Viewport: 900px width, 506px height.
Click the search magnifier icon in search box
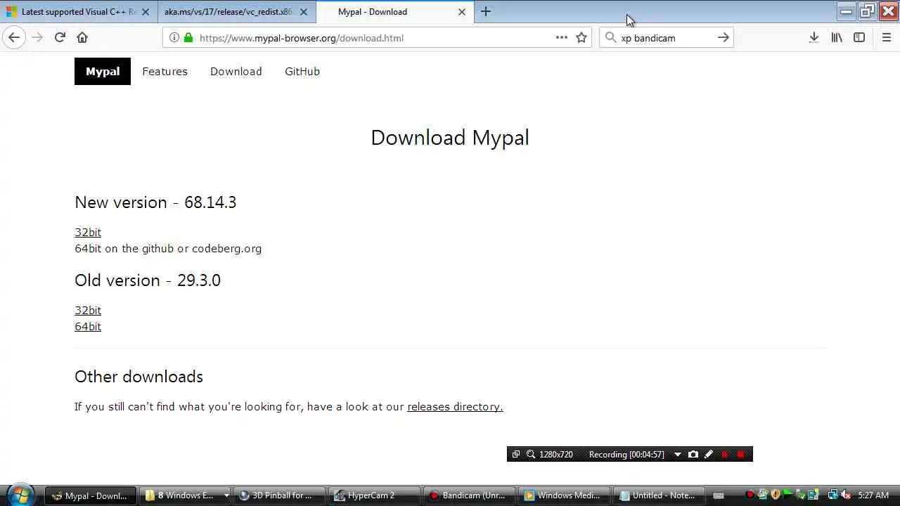click(610, 38)
